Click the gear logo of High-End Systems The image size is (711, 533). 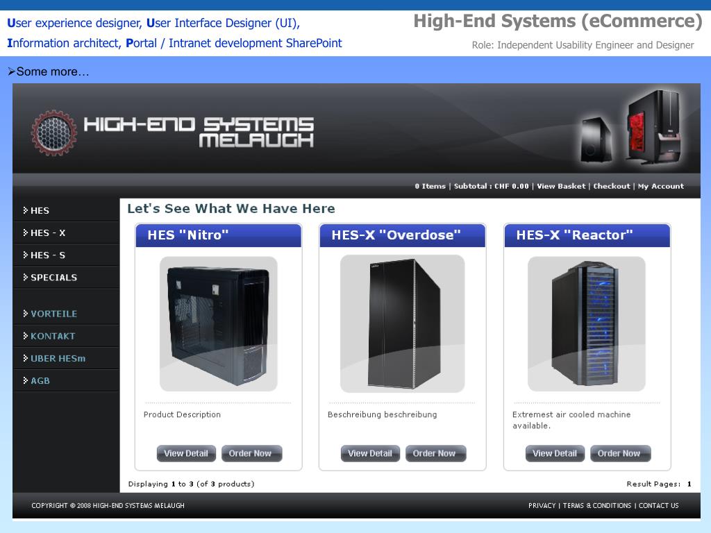[54, 133]
